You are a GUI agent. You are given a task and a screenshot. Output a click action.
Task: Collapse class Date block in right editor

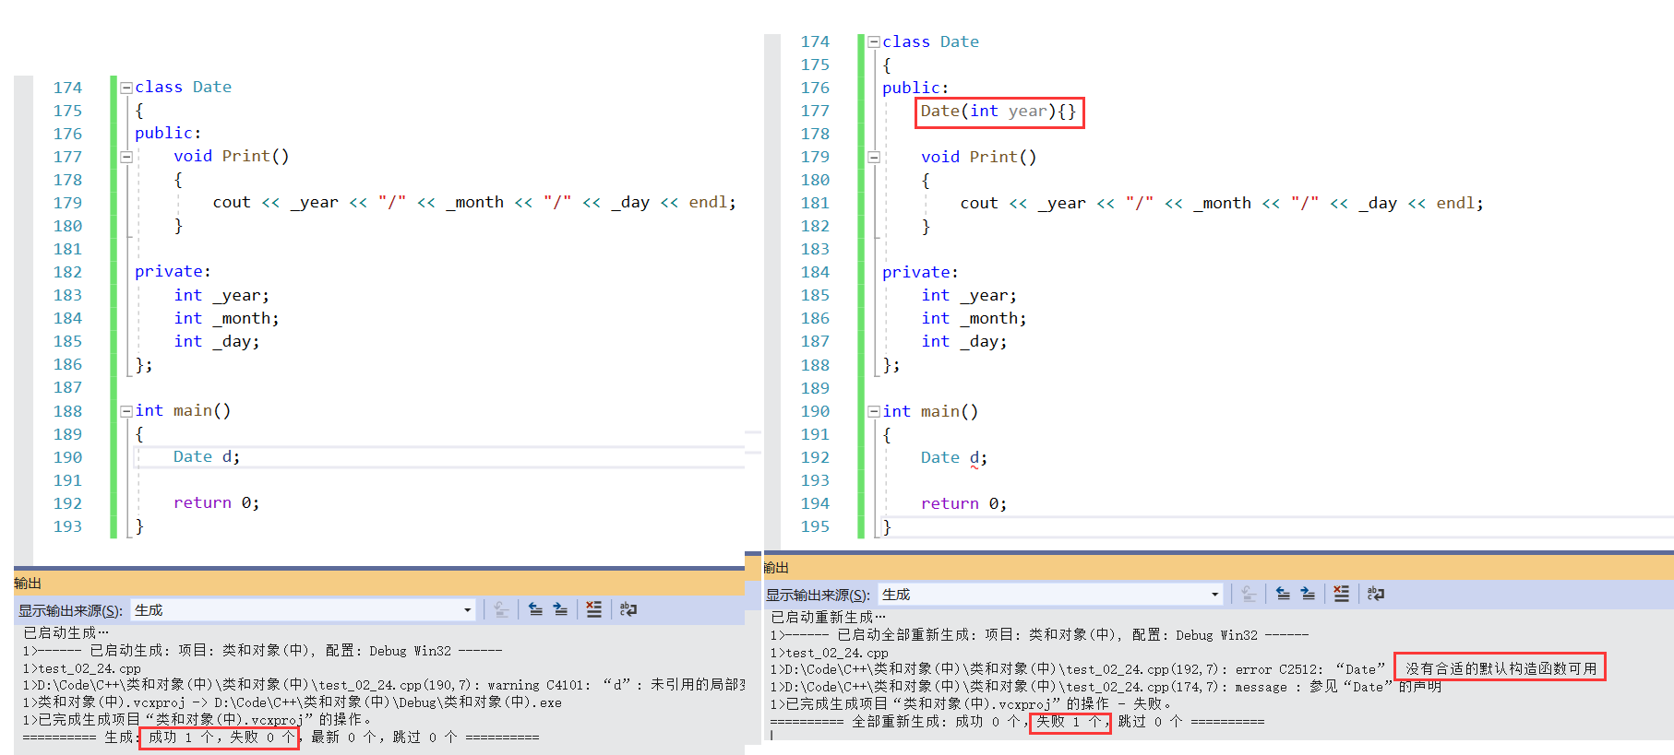coord(874,42)
